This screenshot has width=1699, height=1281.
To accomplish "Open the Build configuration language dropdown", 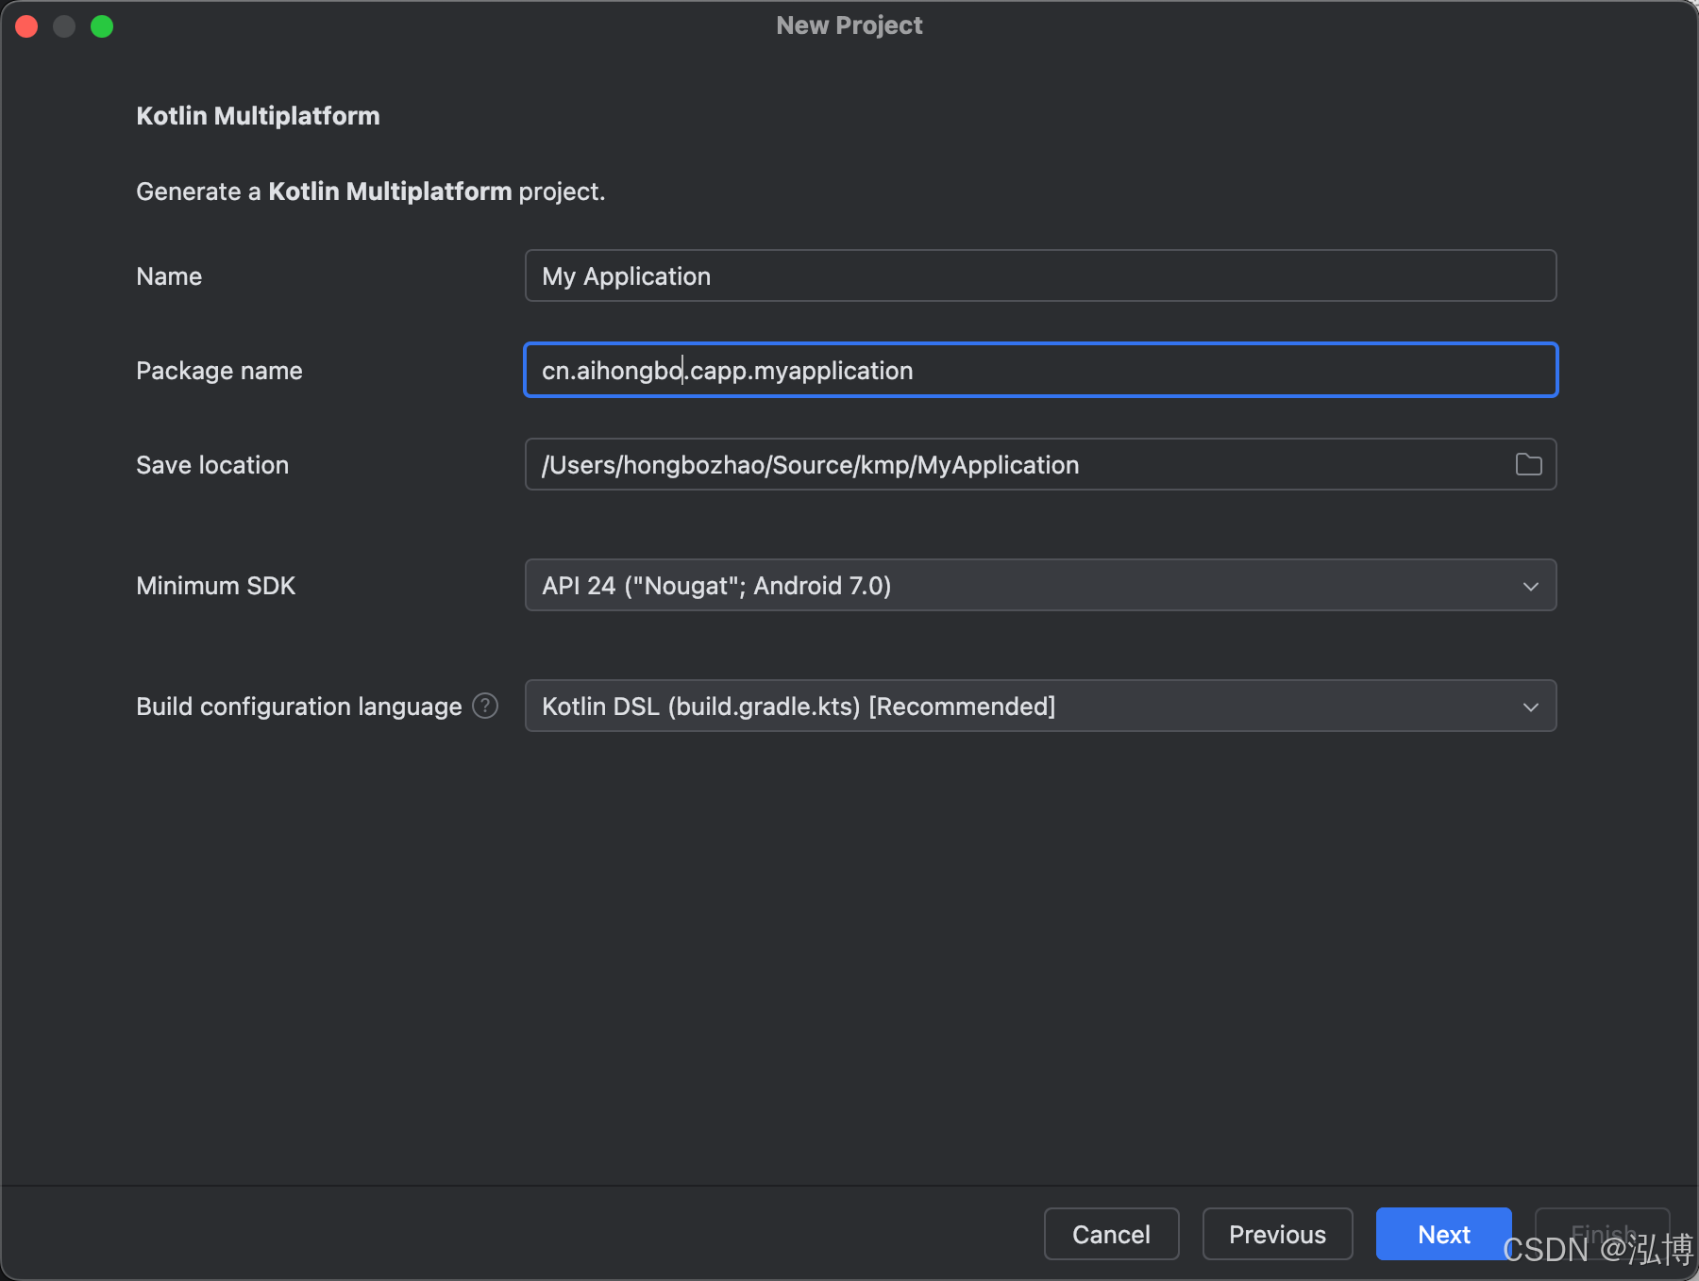I will click(1038, 706).
